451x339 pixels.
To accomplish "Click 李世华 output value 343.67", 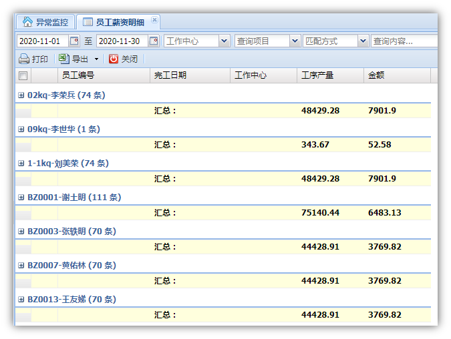I will coord(315,145).
